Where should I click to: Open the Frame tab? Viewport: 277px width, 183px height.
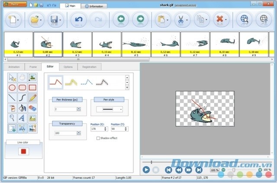click(x=33, y=67)
